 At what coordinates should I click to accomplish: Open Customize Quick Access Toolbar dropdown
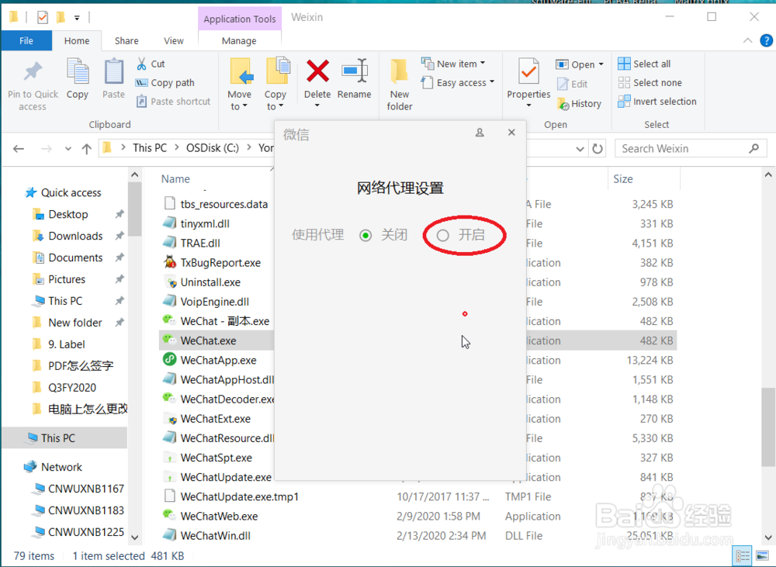click(77, 19)
